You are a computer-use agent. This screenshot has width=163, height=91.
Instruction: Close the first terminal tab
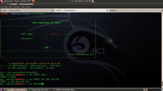(53, 11)
